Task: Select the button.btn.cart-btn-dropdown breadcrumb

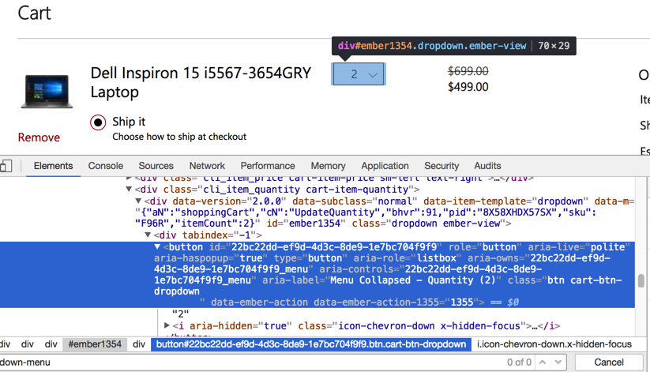Action: click(311, 344)
